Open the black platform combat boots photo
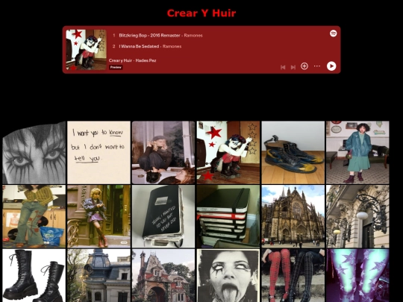This screenshot has width=403, height=302. click(x=34, y=276)
